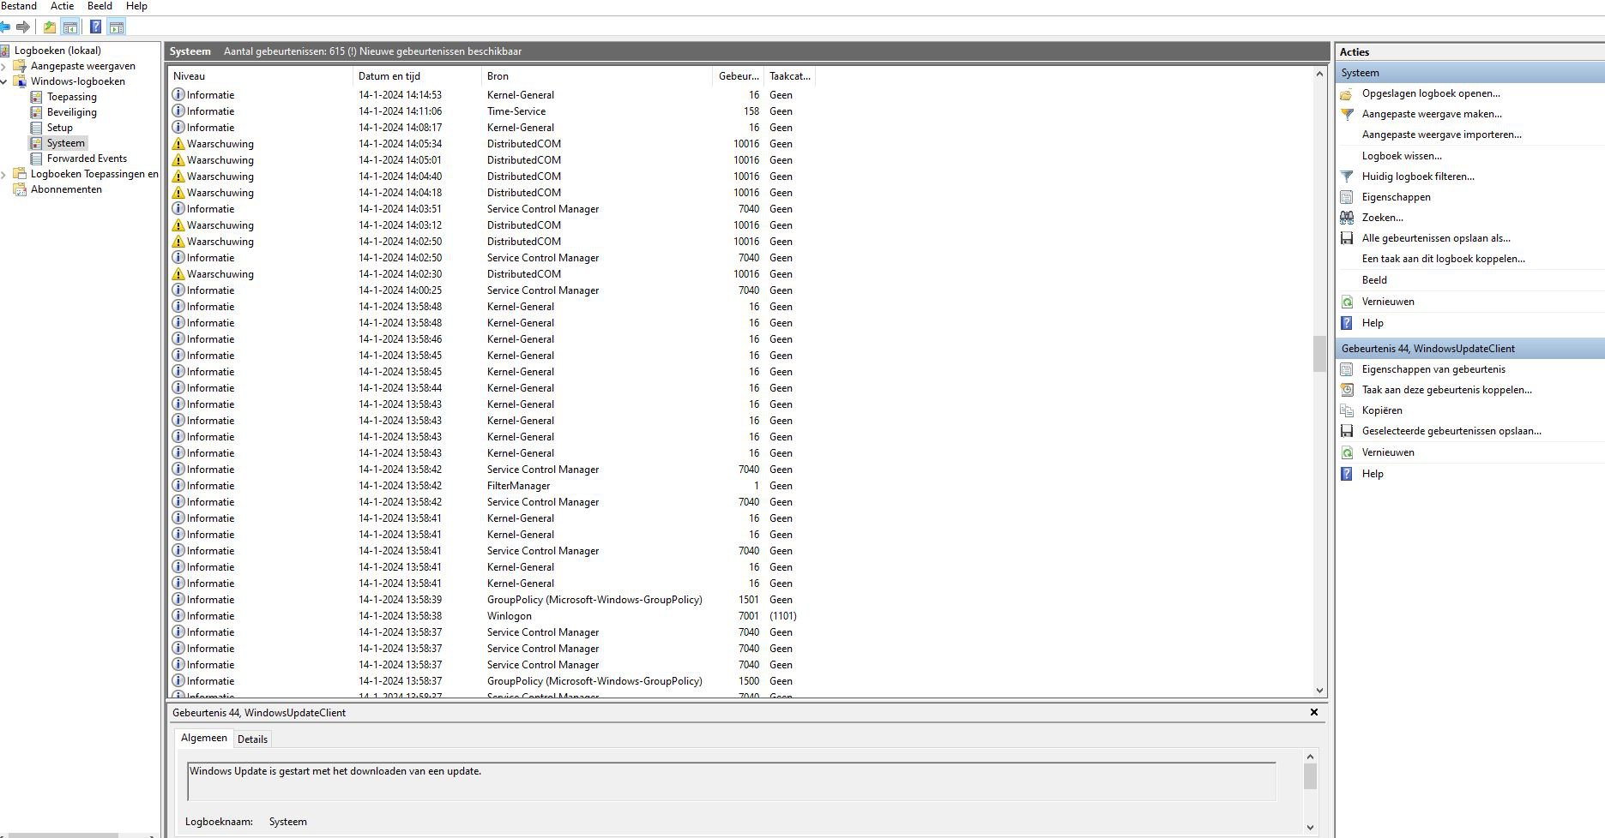
Task: Click Opgeslagen logboek openen... action
Action: point(1431,93)
